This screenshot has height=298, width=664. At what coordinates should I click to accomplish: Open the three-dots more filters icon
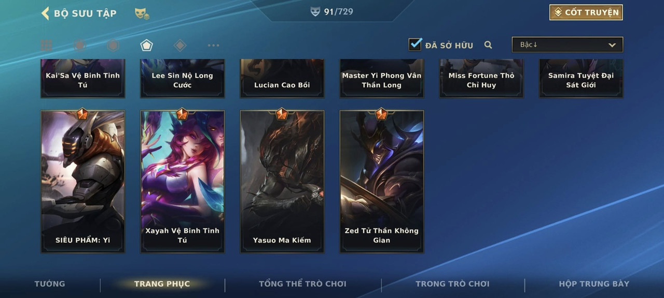click(x=213, y=46)
